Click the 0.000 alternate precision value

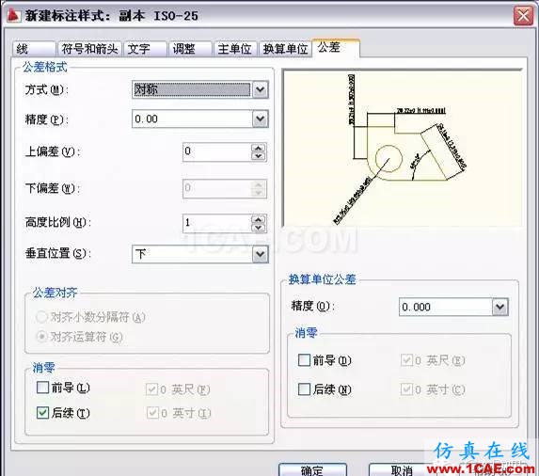417,307
